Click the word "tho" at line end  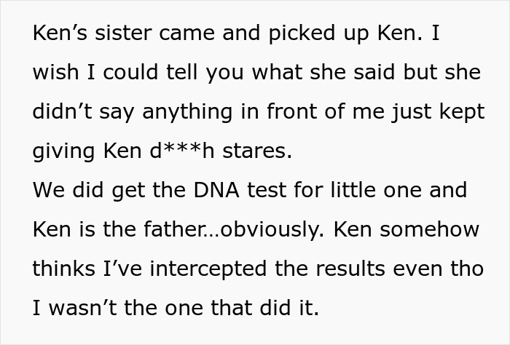click(468, 269)
